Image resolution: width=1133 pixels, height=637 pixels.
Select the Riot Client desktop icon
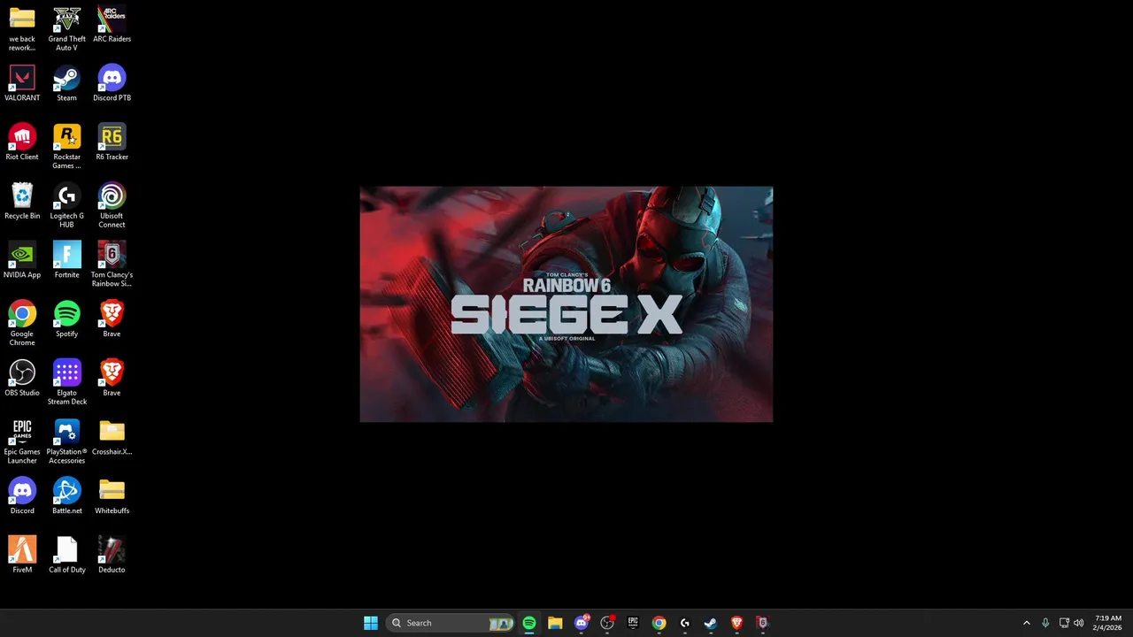pyautogui.click(x=22, y=142)
